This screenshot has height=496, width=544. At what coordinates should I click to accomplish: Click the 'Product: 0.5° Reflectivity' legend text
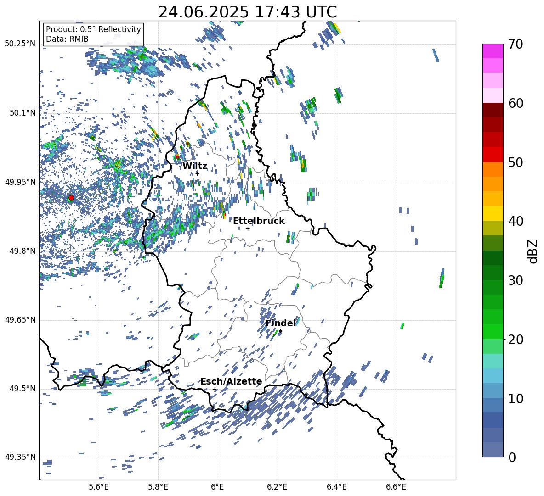(93, 29)
